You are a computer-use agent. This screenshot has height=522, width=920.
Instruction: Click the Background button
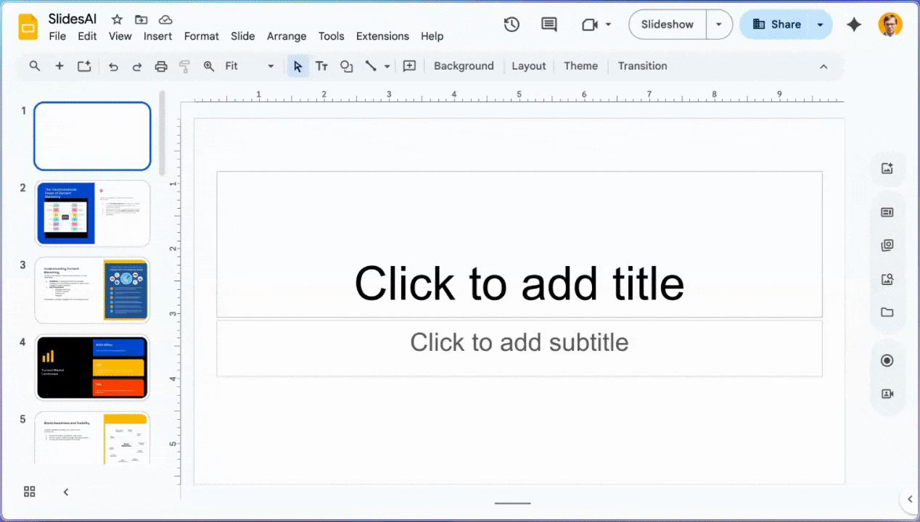click(464, 66)
